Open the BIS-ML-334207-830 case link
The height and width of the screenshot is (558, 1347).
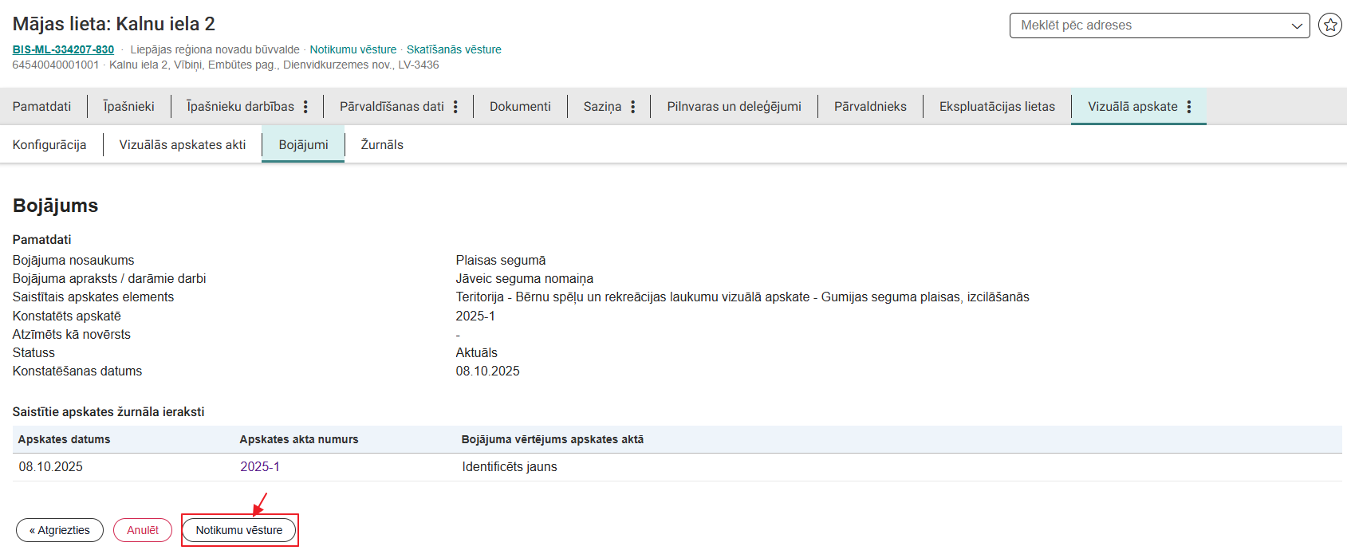tap(63, 49)
